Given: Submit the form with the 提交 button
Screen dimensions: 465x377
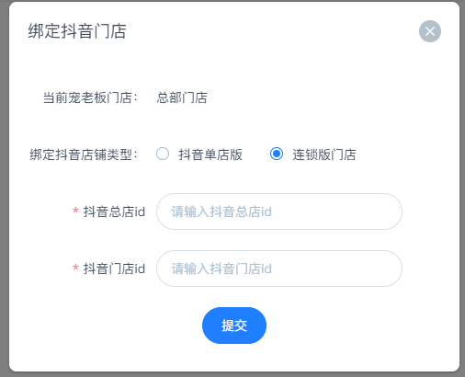Looking at the screenshot, I should (234, 326).
